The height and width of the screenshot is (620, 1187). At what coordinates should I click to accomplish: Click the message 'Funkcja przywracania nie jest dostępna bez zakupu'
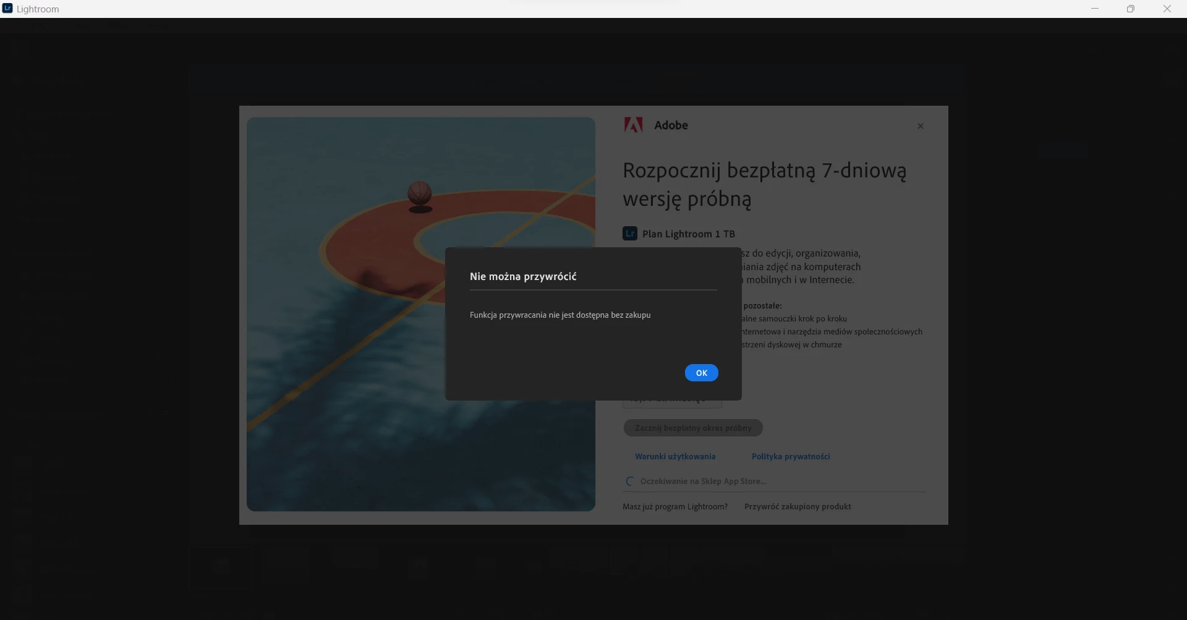pos(560,315)
